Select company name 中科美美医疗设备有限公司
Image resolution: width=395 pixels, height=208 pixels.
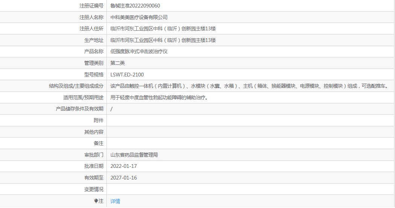point(139,17)
